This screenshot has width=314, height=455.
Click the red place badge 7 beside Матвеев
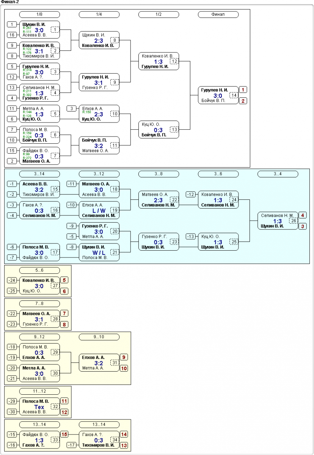pyautogui.click(x=64, y=314)
